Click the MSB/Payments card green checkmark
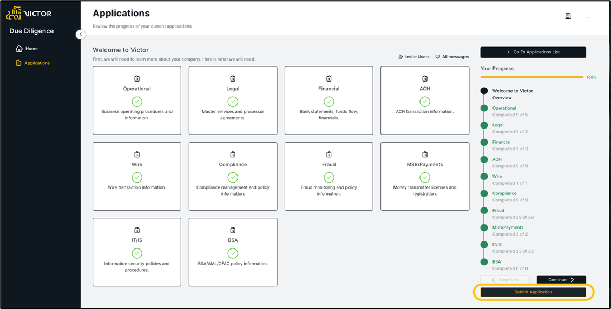 (x=425, y=178)
